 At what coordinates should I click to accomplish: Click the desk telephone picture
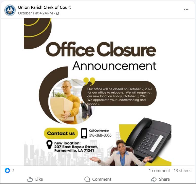pos(149,139)
